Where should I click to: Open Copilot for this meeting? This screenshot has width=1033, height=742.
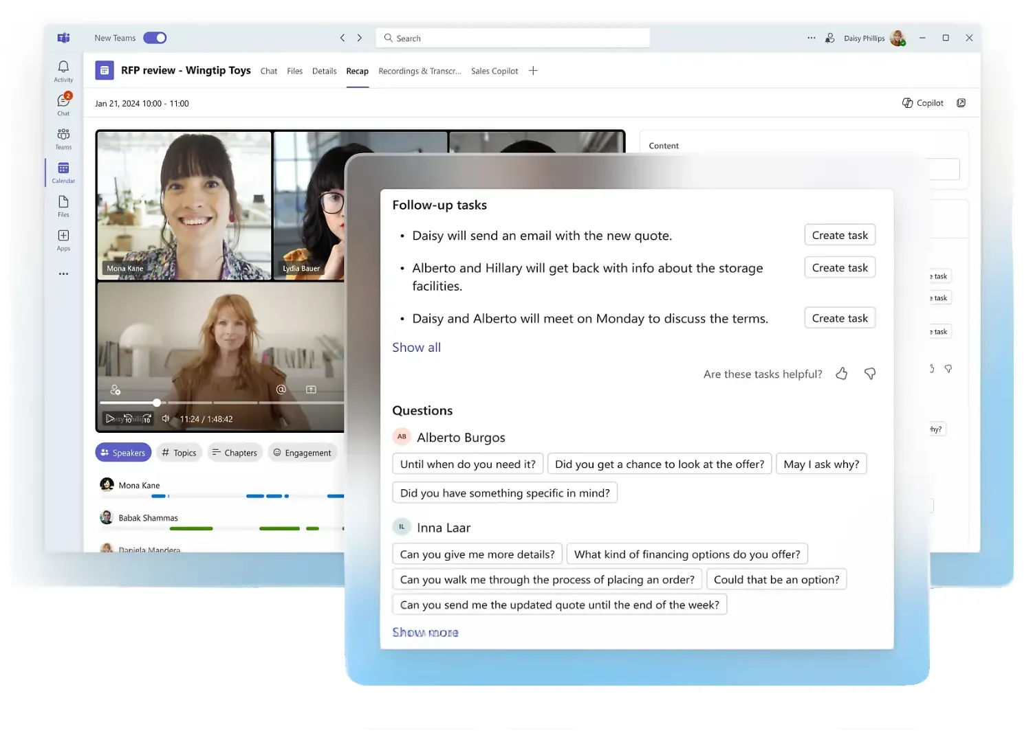click(923, 103)
